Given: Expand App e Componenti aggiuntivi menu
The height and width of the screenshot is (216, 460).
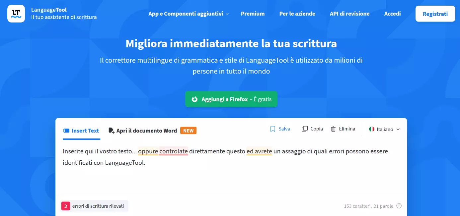Looking at the screenshot, I should coord(189,14).
